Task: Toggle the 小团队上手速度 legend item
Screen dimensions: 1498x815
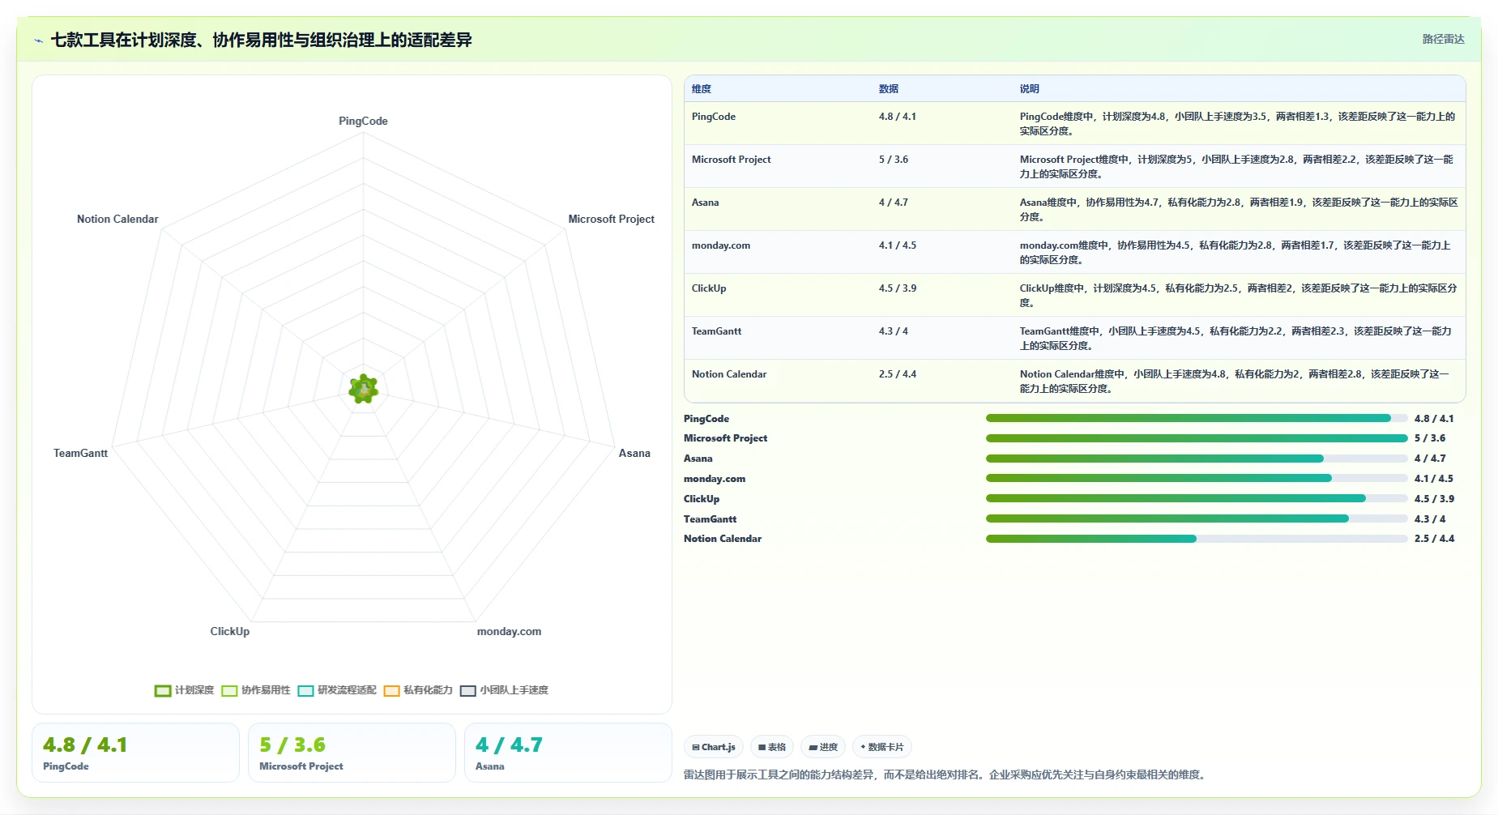Action: tap(504, 690)
